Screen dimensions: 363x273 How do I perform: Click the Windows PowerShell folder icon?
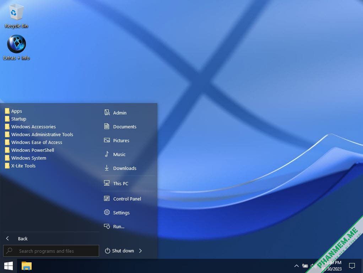7,150
